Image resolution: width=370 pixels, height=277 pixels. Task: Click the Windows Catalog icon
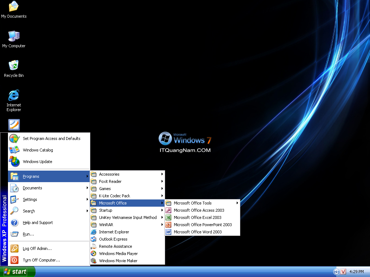point(14,150)
